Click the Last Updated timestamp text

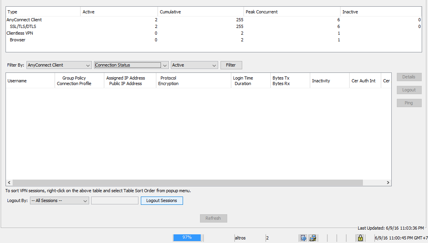391,228
